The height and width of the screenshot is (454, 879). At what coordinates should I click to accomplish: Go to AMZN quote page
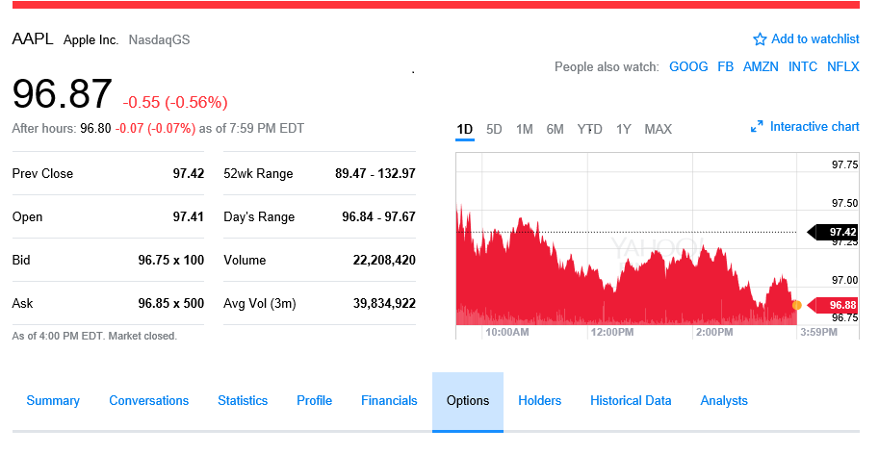click(x=761, y=66)
